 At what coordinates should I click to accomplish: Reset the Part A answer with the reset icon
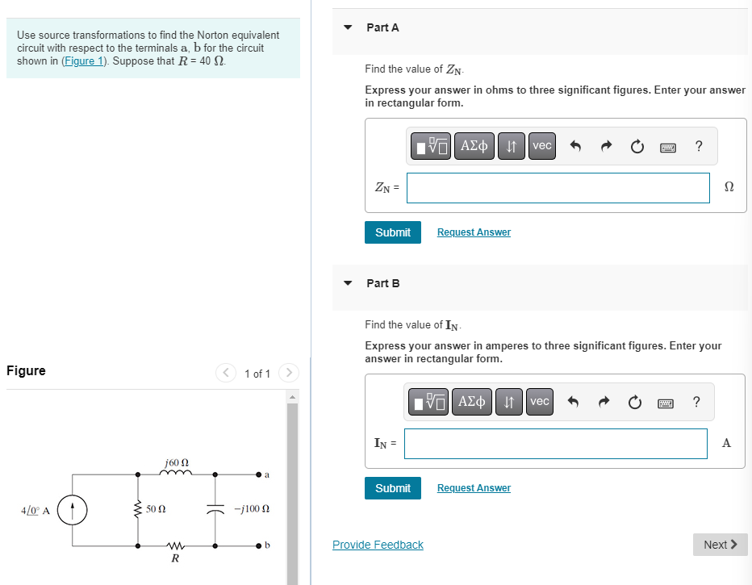point(637,146)
